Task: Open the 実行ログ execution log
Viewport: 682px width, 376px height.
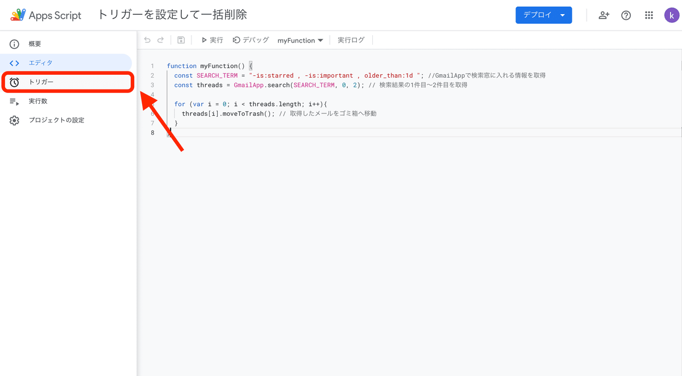Action: point(351,40)
